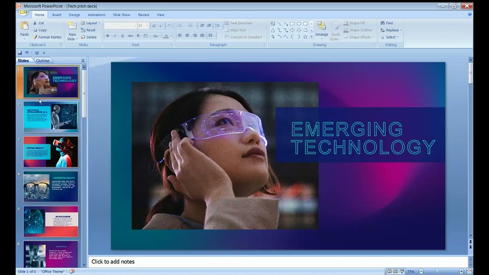Image resolution: width=489 pixels, height=275 pixels.
Task: Open PowerPoint Help question mark
Action: tap(470, 15)
